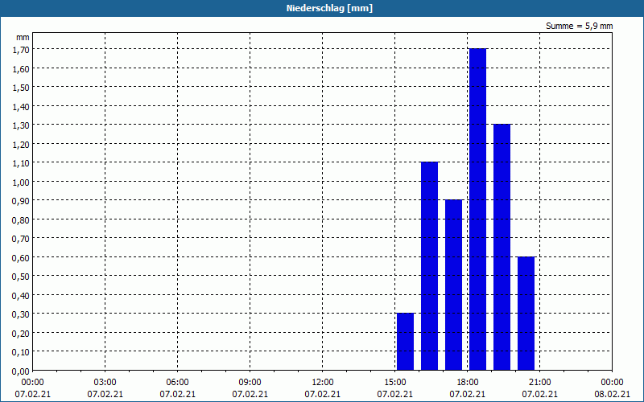This screenshot has height=402, width=644.
Task: Click the 15:00 time axis label
Action: pos(395,383)
